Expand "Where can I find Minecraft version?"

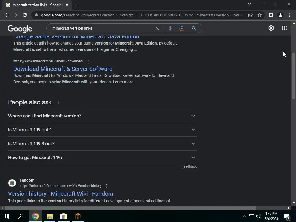(x=102, y=116)
